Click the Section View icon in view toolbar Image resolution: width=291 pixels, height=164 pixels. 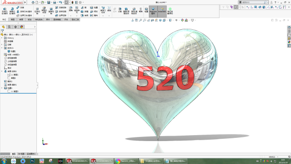pos(152,20)
